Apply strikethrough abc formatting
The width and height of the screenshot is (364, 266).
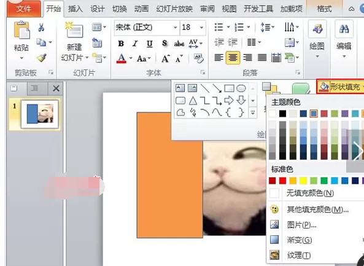(179, 43)
